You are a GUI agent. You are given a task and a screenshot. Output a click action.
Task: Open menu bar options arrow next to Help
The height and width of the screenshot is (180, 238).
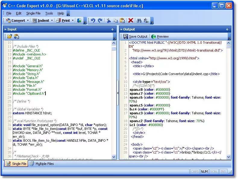[x=68, y=14]
